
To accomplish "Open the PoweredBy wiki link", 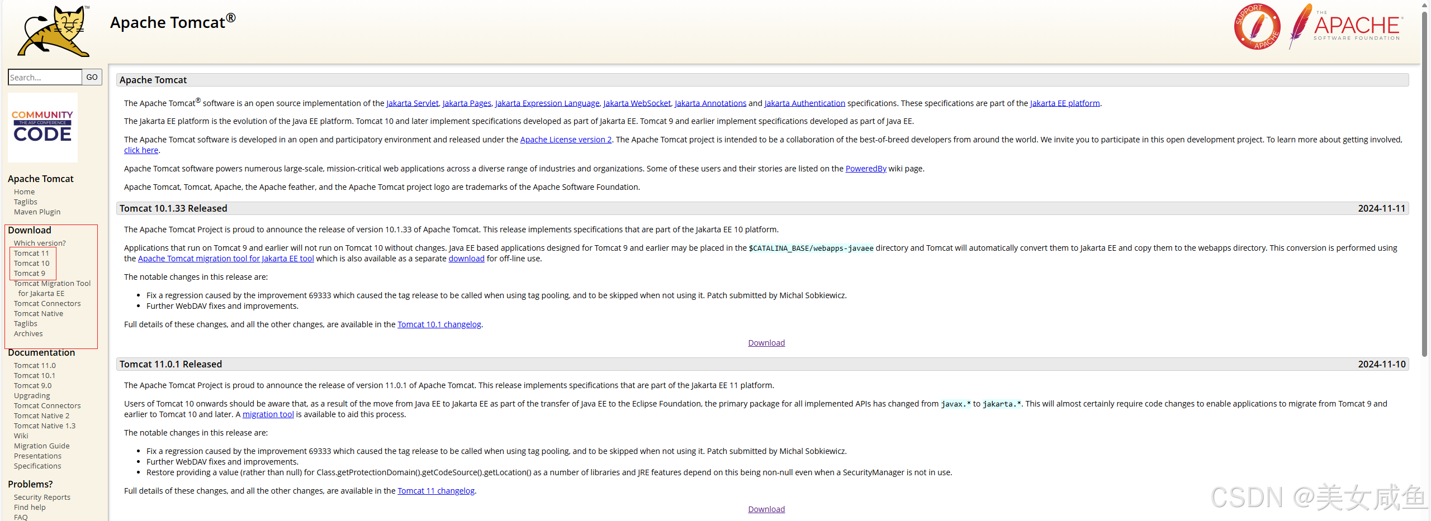I will [866, 169].
